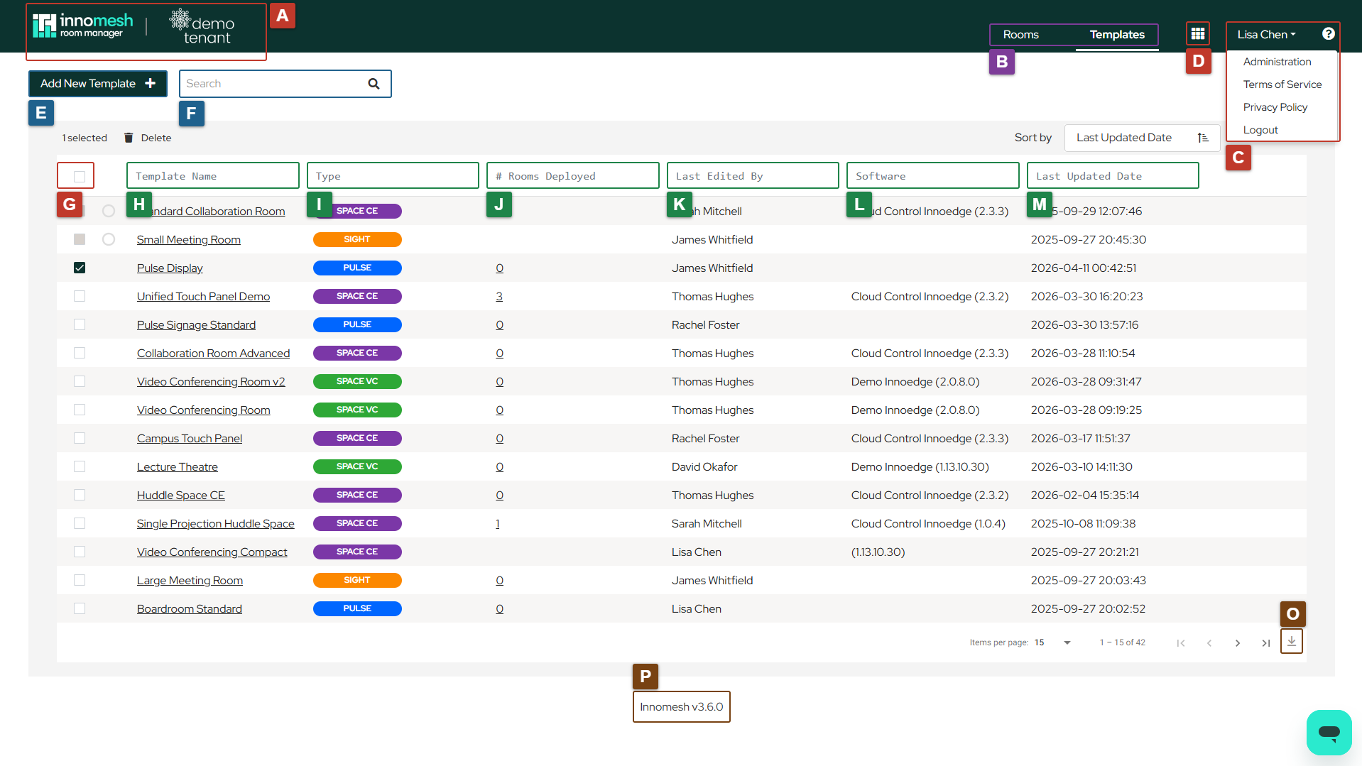Viewport: 1362px width, 766px height.
Task: Check the Campus Touch Panel checkbox
Action: coord(80,438)
